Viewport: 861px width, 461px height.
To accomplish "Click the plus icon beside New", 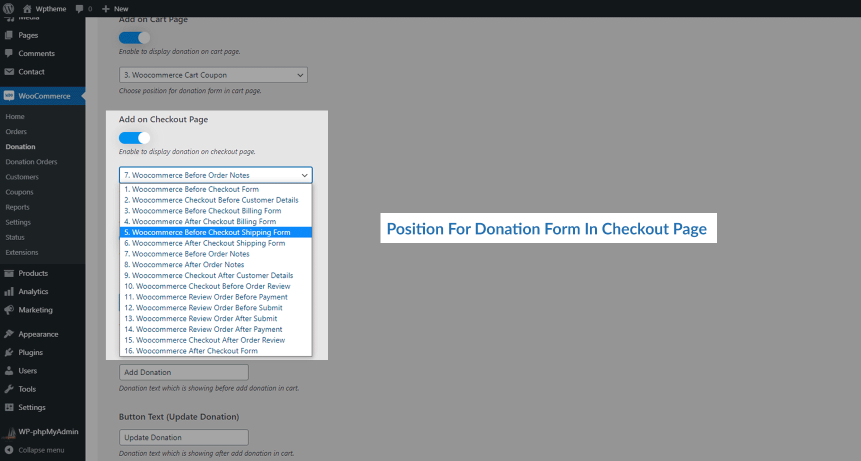I will 105,9.
